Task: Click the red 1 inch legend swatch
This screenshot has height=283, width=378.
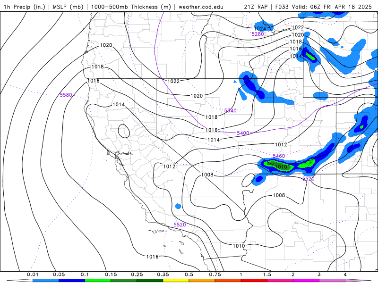Action: (254, 281)
